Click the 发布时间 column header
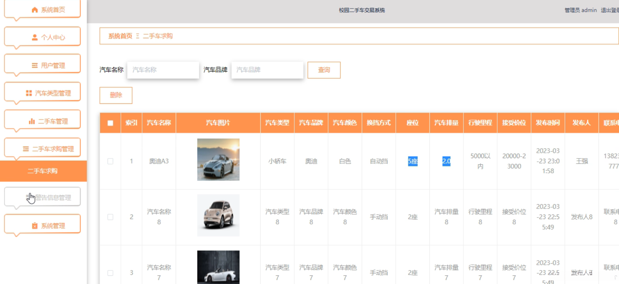 coord(548,123)
